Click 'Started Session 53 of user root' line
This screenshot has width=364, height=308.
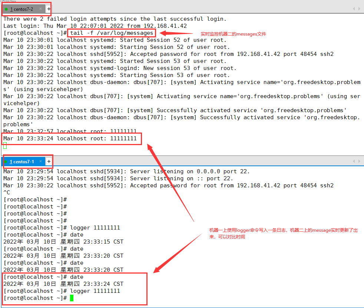(x=115, y=61)
